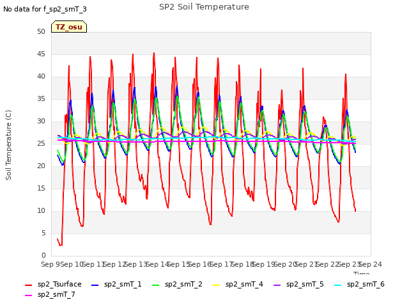
Task: Click the blue sp2_smT_1 legend swatch
Action: [x=95, y=285]
